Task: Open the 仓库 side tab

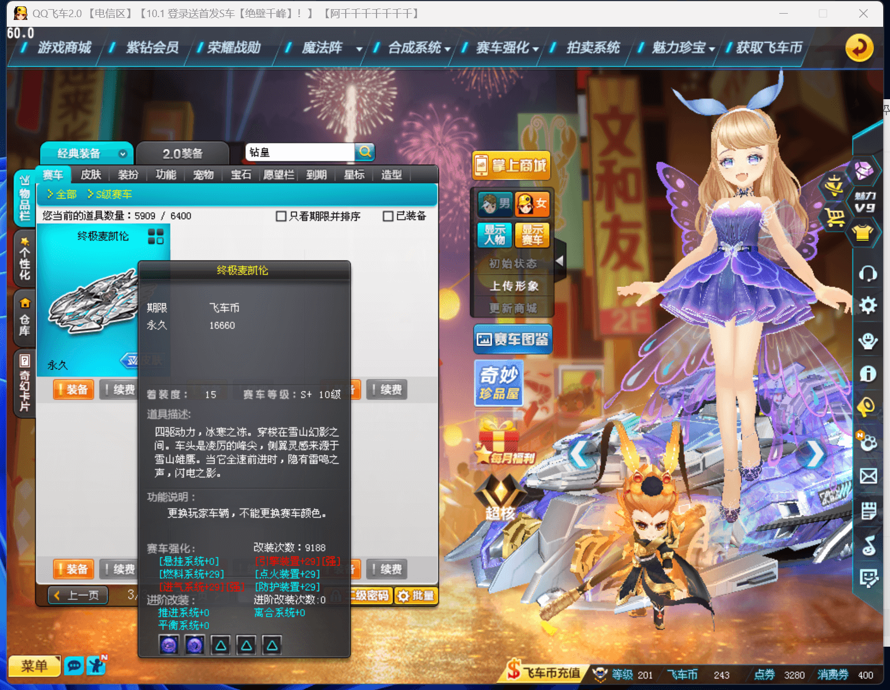Action: pos(25,317)
